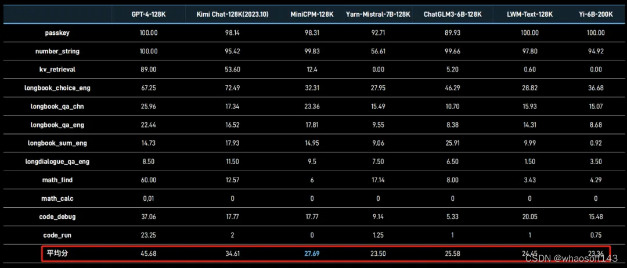The height and width of the screenshot is (268, 627).
Task: Click the longbook_sum_eng value 17.93
Action: pos(232,143)
